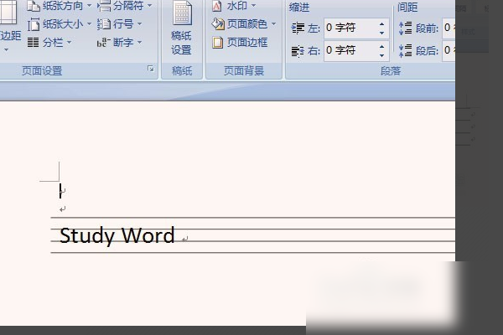The height and width of the screenshot is (335, 503).
Task: Decrease left indent with down spinner
Action: click(381, 33)
